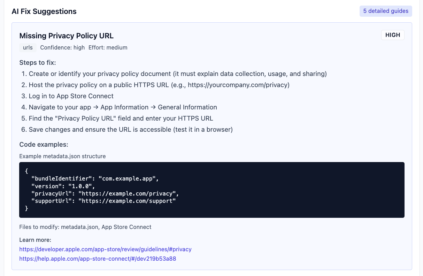Click "Example metadata.json structure" caption
Screen dimensions: 423x276
[x=63, y=156]
